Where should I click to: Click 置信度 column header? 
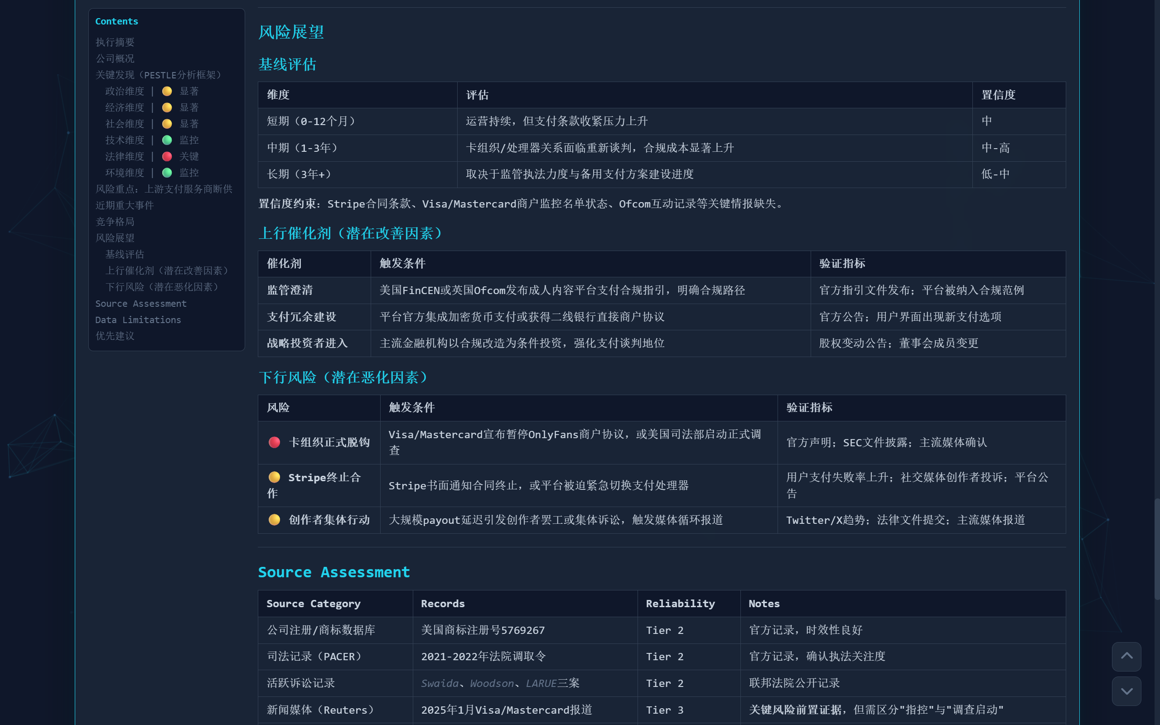click(x=1019, y=95)
